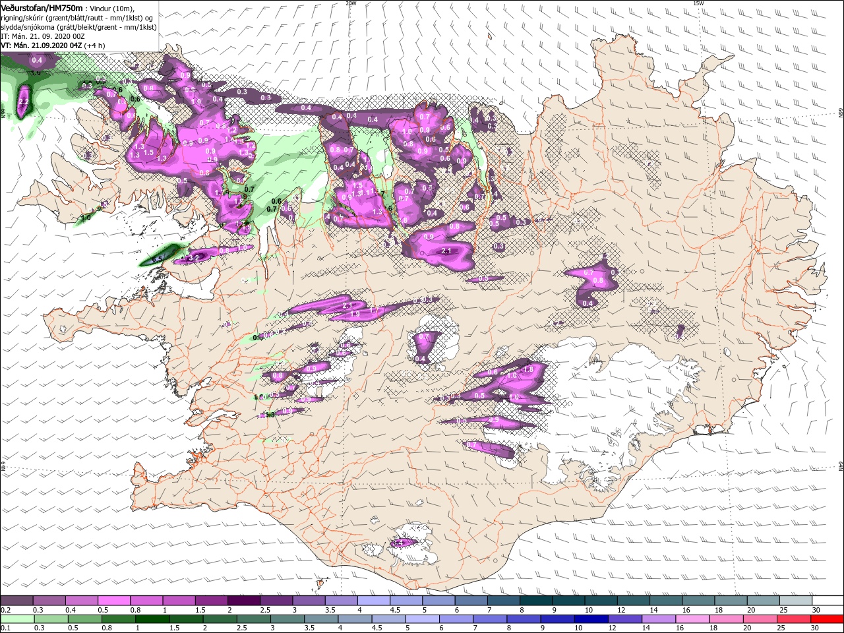Pick rain legend pink swatch between 16 and 18
Viewport: 844px width, 633px height.
coord(692,619)
